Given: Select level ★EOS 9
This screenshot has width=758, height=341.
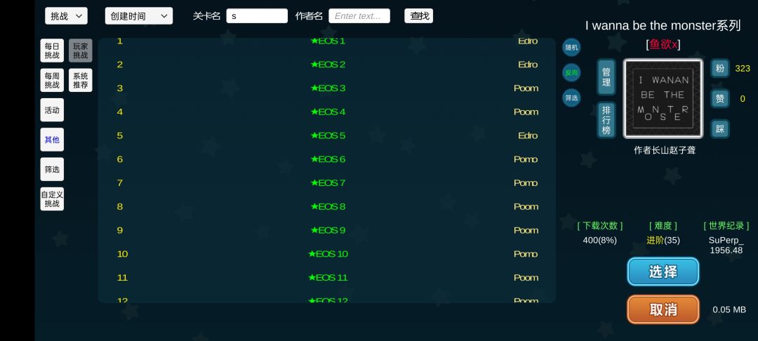Looking at the screenshot, I should [327, 230].
